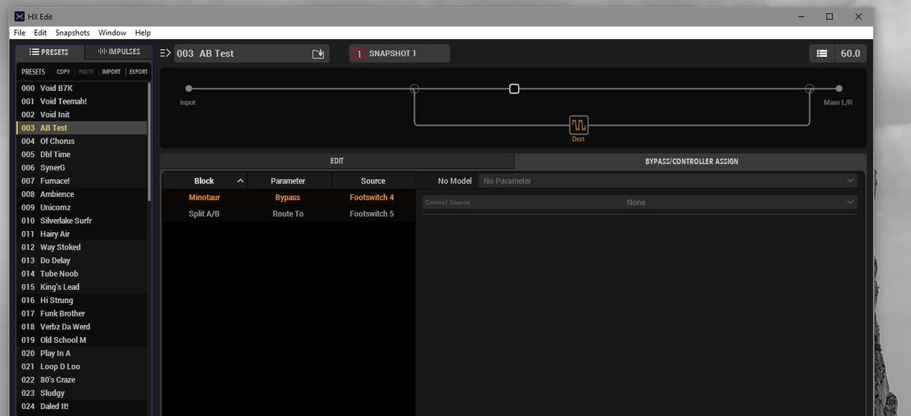Click the Parameter column header
Screen dimensions: 911x416
(x=288, y=181)
